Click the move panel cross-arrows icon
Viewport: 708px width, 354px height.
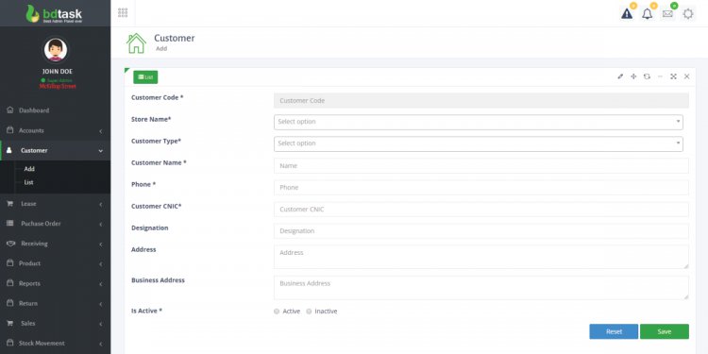point(633,76)
